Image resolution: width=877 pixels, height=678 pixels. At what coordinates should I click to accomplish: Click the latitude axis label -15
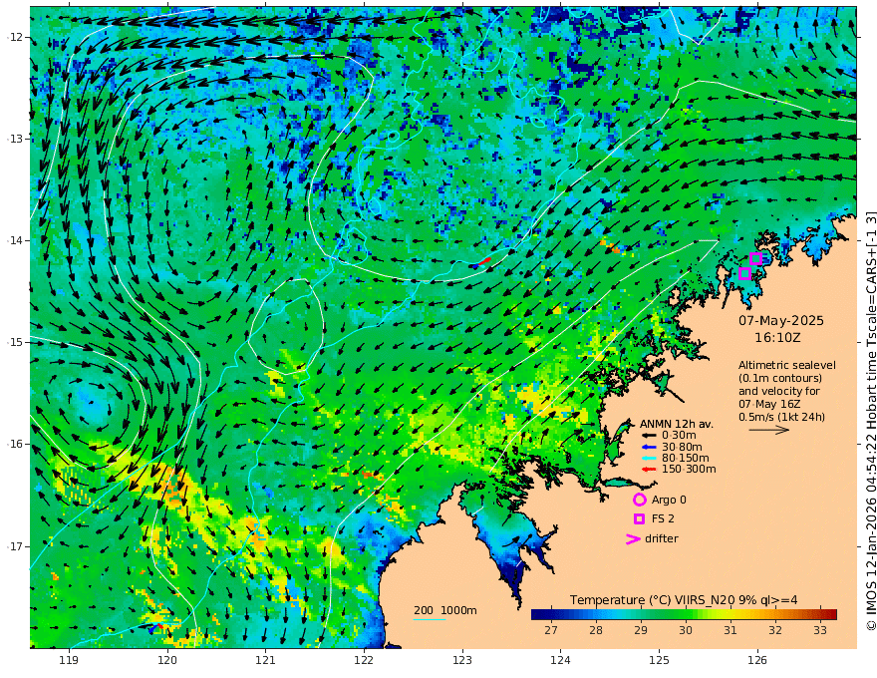point(14,342)
